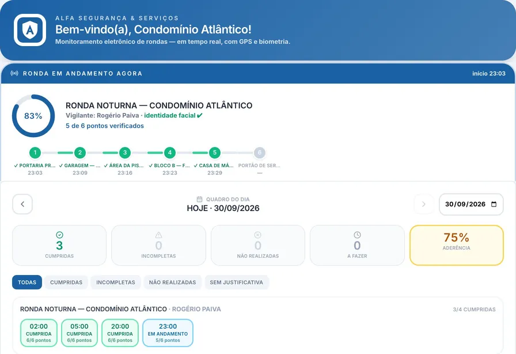Select the Incompletas filter tab
This screenshot has width=516, height=354.
tap(116, 282)
